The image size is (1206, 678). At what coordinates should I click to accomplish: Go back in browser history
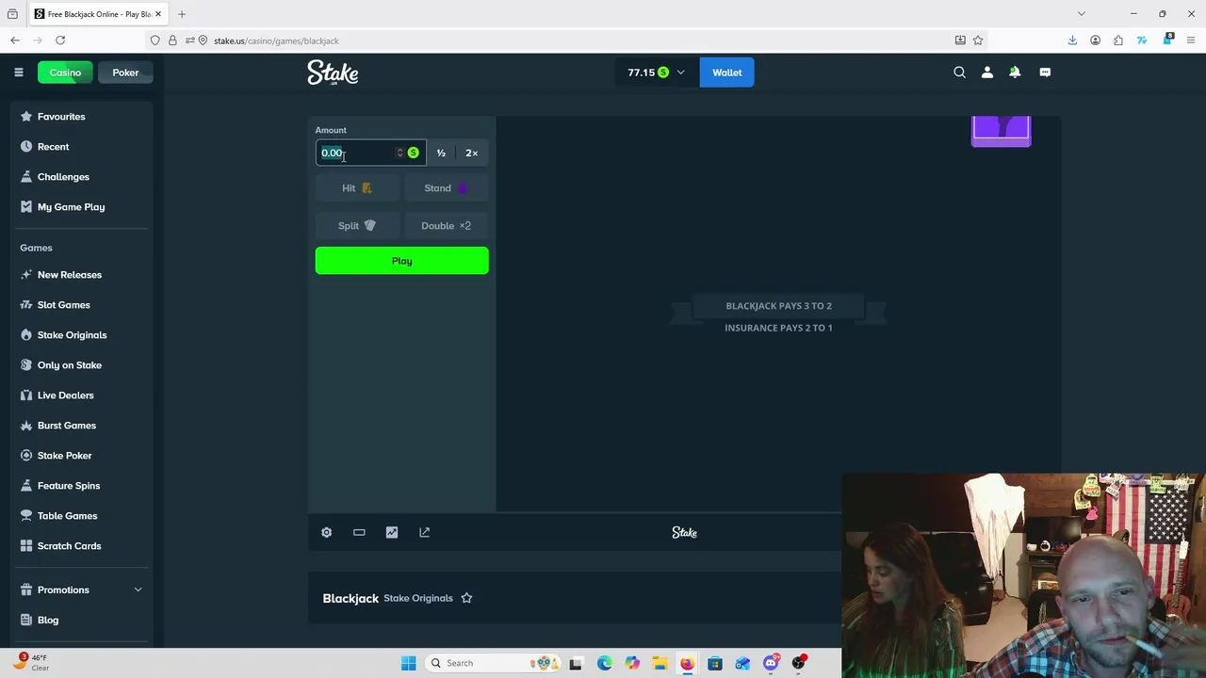(15, 40)
